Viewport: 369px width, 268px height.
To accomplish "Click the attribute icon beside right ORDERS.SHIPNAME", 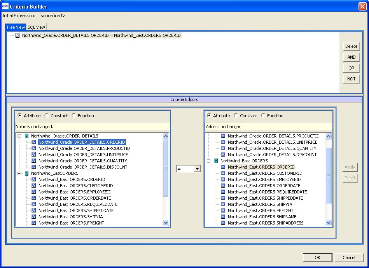I will 223,217.
